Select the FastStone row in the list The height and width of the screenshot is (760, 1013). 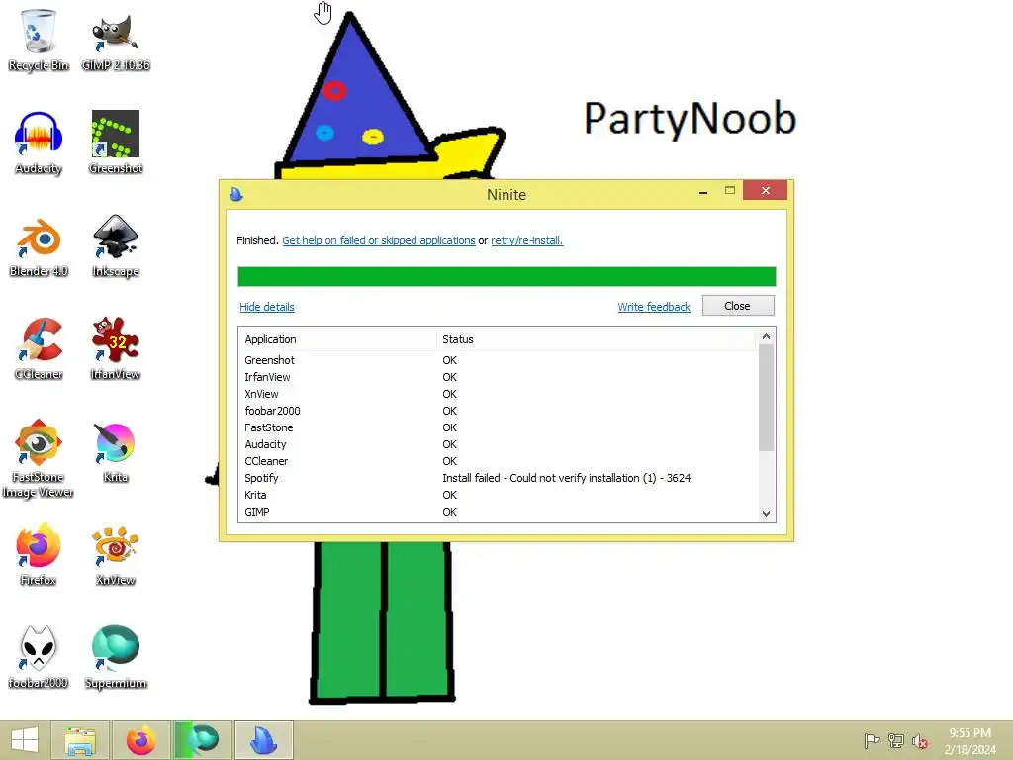pyautogui.click(x=499, y=427)
